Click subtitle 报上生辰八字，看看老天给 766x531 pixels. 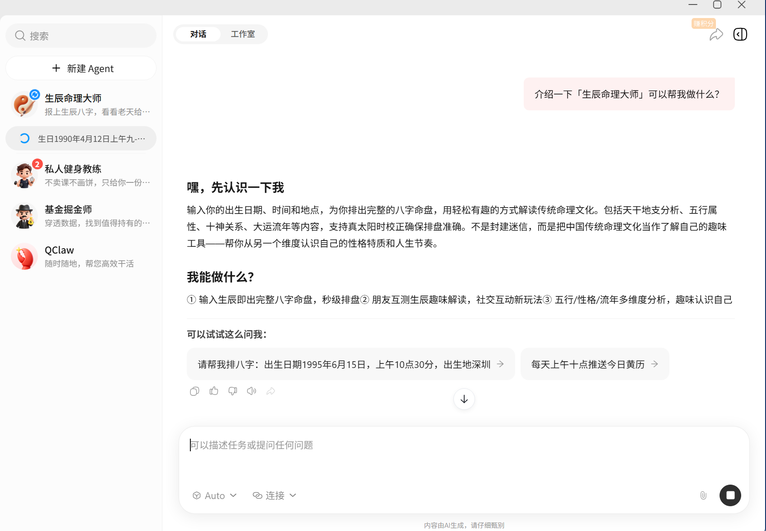[x=97, y=112]
